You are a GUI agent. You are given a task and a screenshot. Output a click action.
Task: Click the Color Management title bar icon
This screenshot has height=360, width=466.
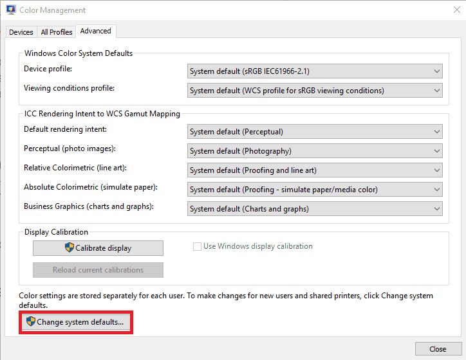pyautogui.click(x=11, y=10)
